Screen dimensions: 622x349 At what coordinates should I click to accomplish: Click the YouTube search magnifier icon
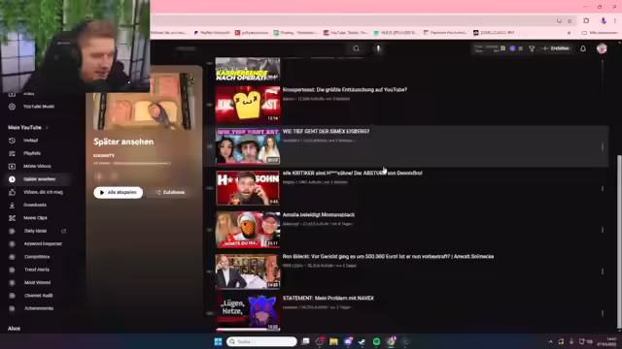coord(357,48)
